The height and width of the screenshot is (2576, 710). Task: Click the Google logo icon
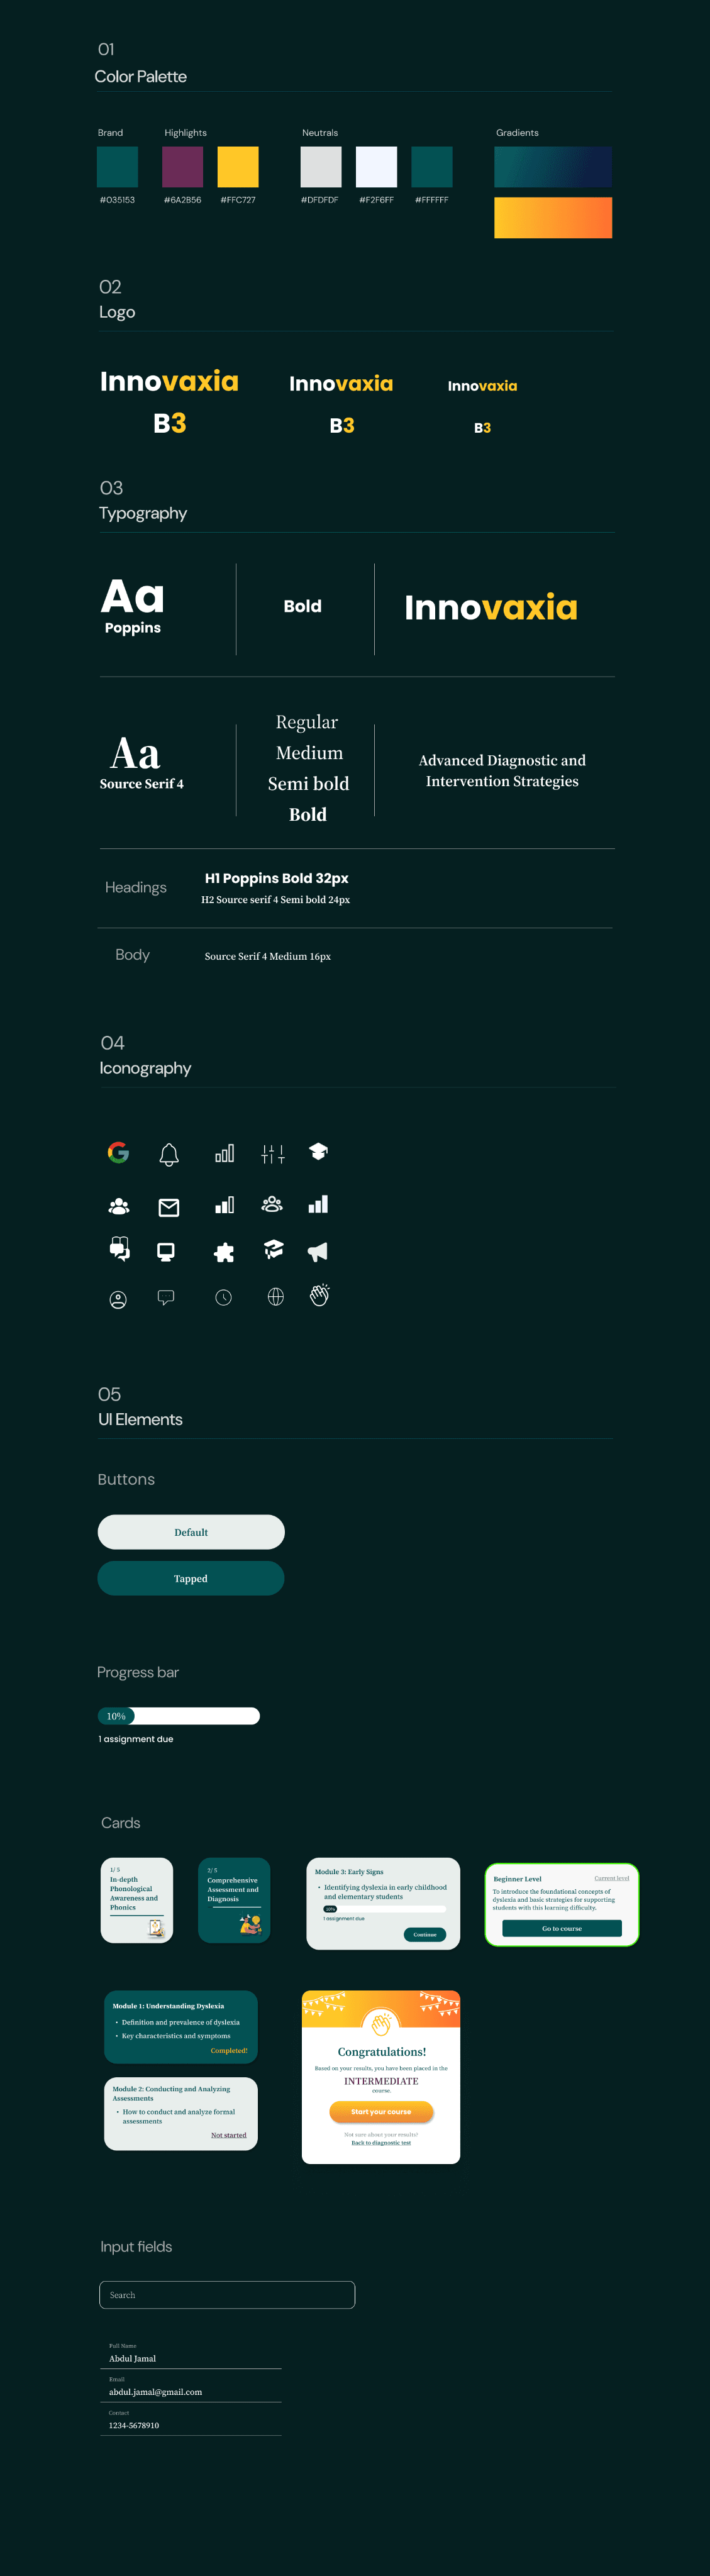point(118,1152)
